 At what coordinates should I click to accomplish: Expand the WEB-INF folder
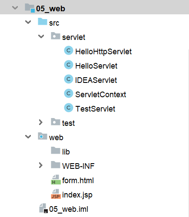[x=41, y=165]
